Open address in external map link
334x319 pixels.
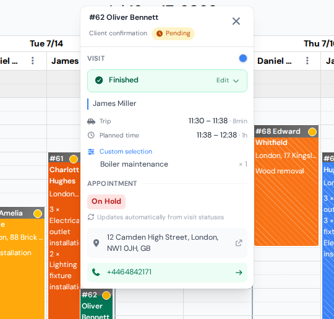pyautogui.click(x=239, y=243)
